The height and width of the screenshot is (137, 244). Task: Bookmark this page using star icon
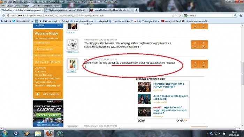click(173, 16)
